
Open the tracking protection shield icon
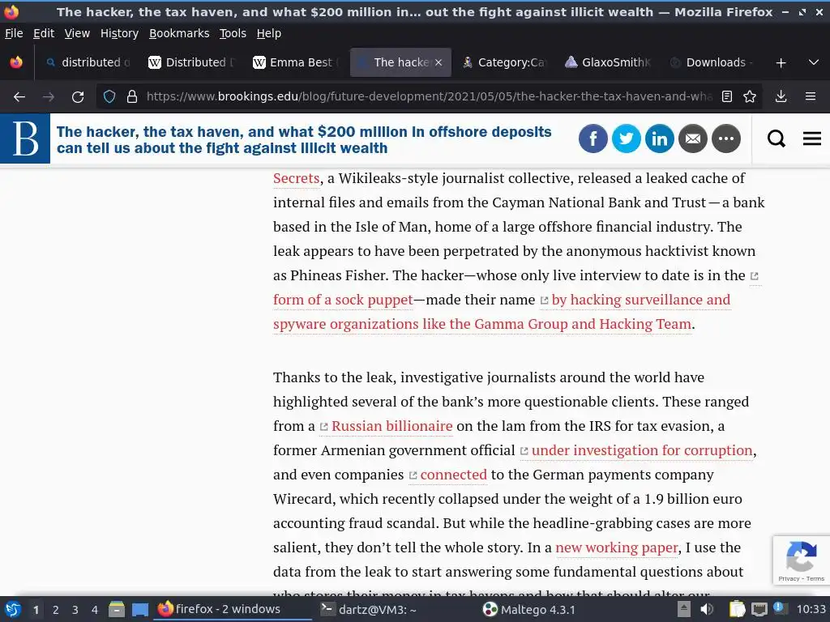[x=109, y=97]
